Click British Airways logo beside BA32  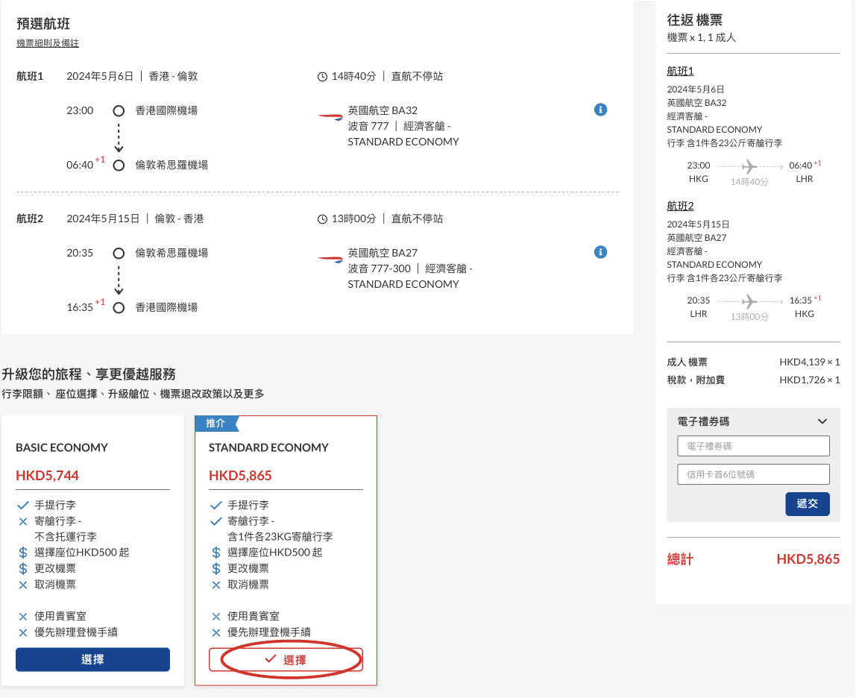click(x=330, y=116)
